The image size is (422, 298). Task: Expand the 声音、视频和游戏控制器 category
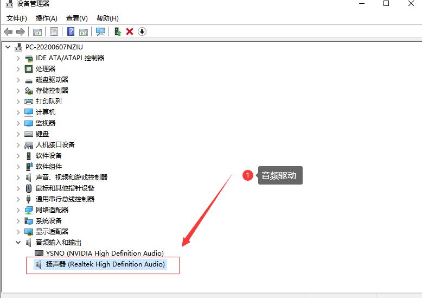[x=18, y=177]
